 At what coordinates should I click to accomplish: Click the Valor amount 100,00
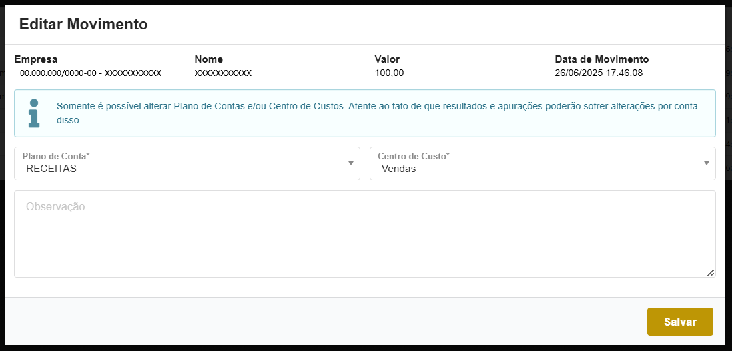(x=389, y=73)
